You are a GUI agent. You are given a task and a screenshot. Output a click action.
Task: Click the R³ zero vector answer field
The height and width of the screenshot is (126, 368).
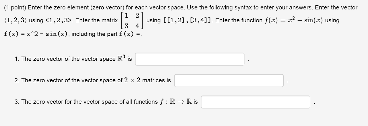[x=190, y=59]
